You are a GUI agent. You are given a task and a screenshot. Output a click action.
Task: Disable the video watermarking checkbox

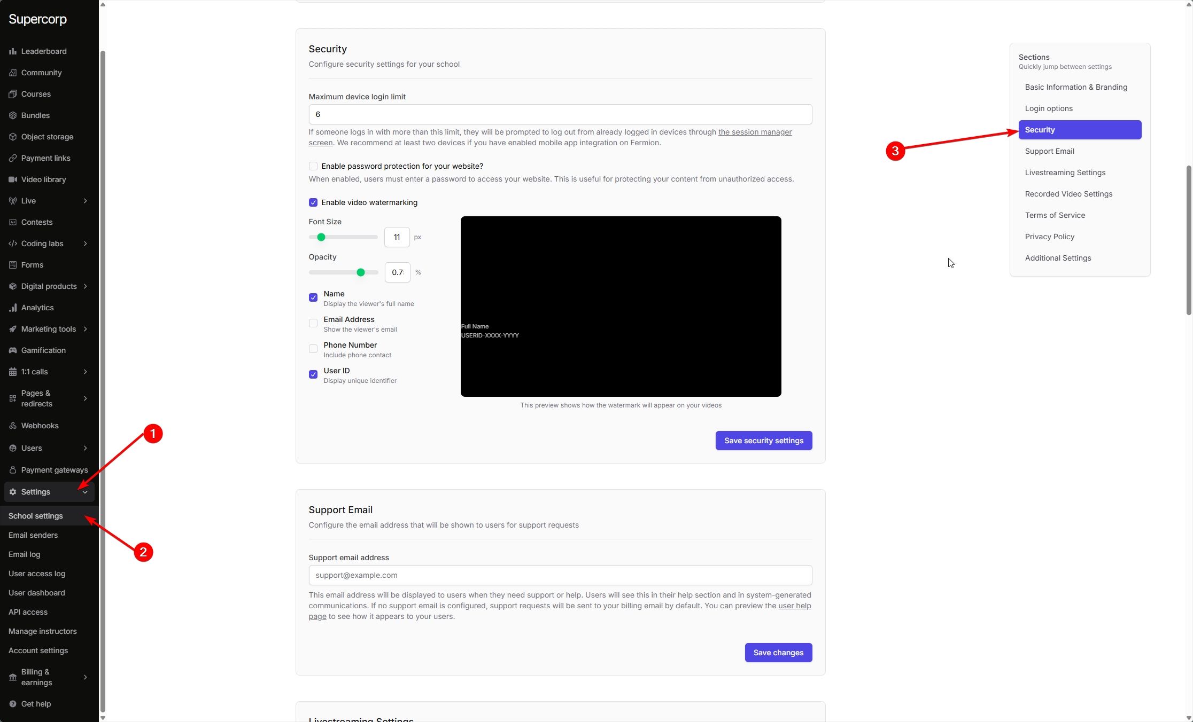point(313,202)
